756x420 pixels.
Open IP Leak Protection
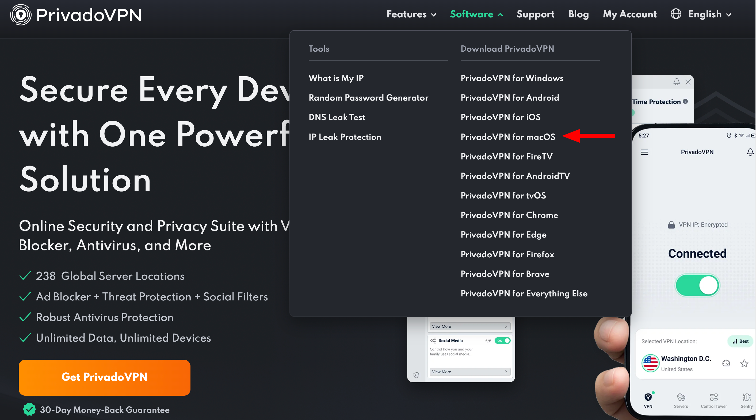(x=345, y=137)
